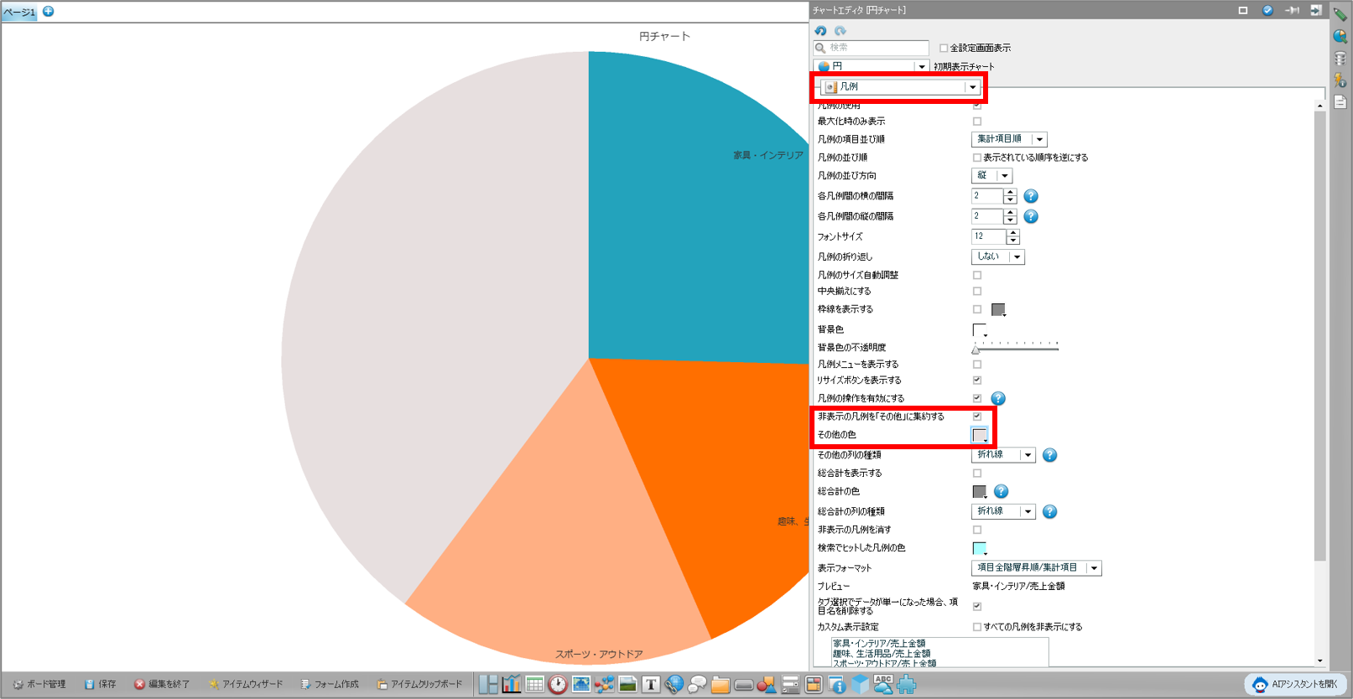
Task: Open the chart search side icon
Action: click(x=1340, y=37)
